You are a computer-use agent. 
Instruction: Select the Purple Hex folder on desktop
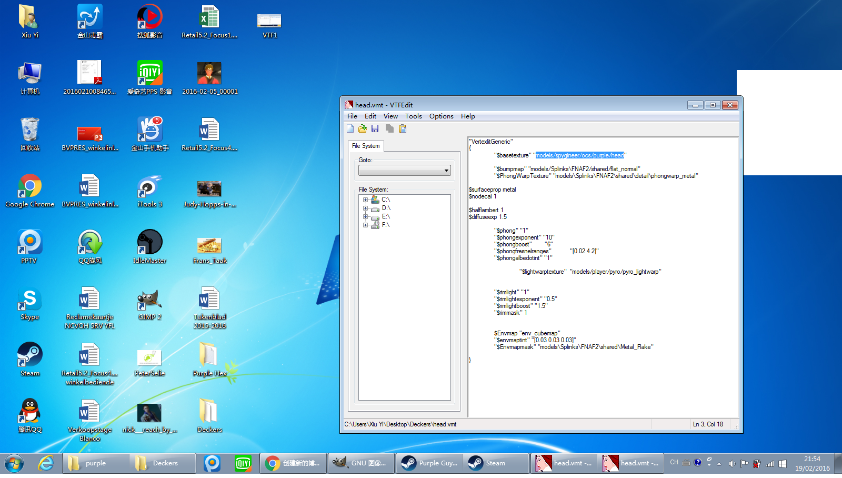point(209,360)
